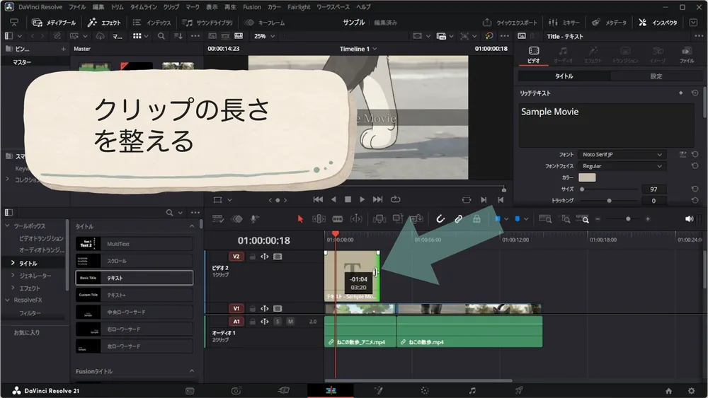The image size is (708, 398).
Task: Toggle timeline snapping magnet icon
Action: [440, 219]
